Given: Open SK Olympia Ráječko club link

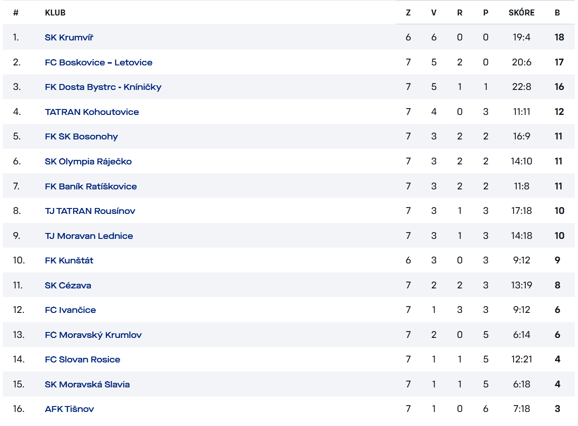Looking at the screenshot, I should click(88, 161).
